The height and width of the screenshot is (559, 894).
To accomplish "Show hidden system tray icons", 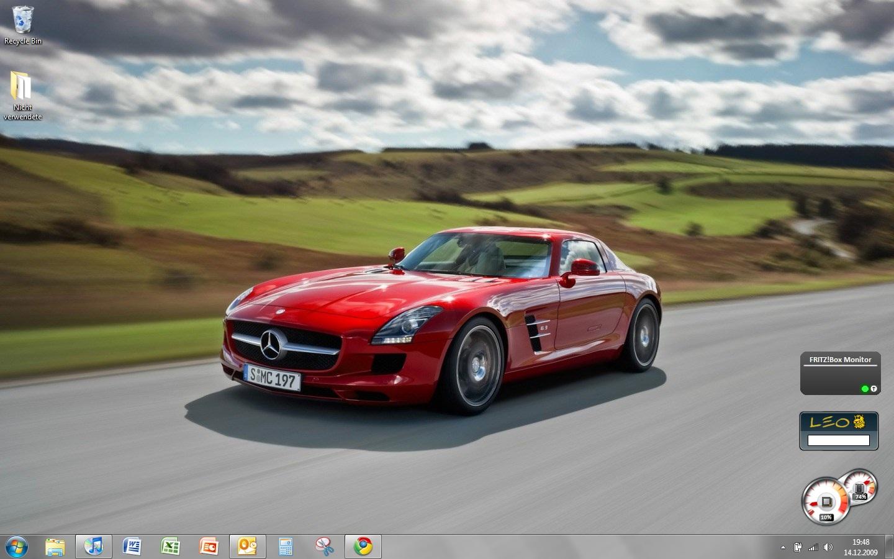I will tap(783, 547).
